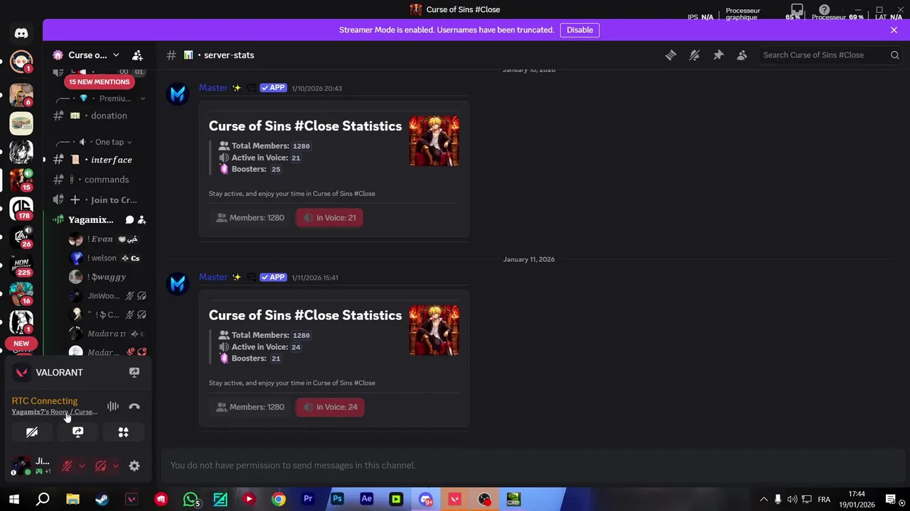Screen dimensions: 910x511
Task: Open the HDN server with 225 badge
Action: (x=21, y=264)
